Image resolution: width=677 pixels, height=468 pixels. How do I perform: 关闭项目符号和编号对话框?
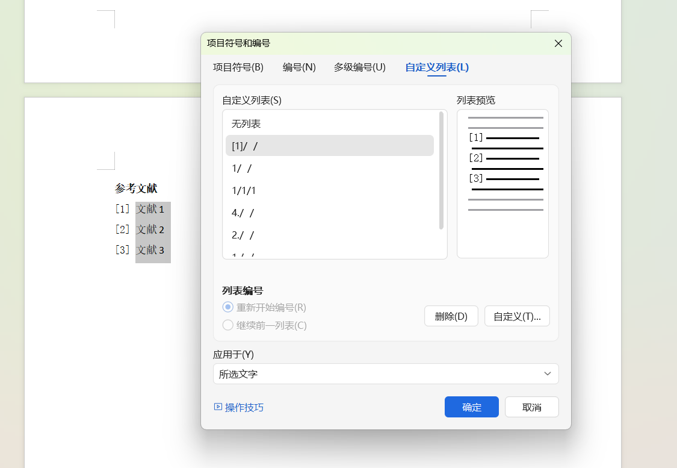point(558,43)
